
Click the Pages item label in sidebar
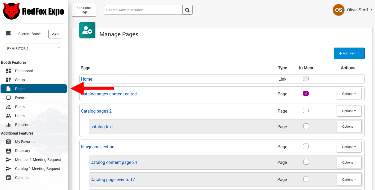point(20,89)
